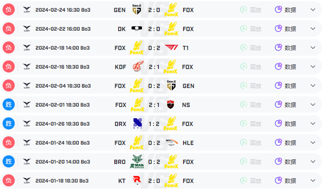Click the BRO Brion team logo

[137, 161]
